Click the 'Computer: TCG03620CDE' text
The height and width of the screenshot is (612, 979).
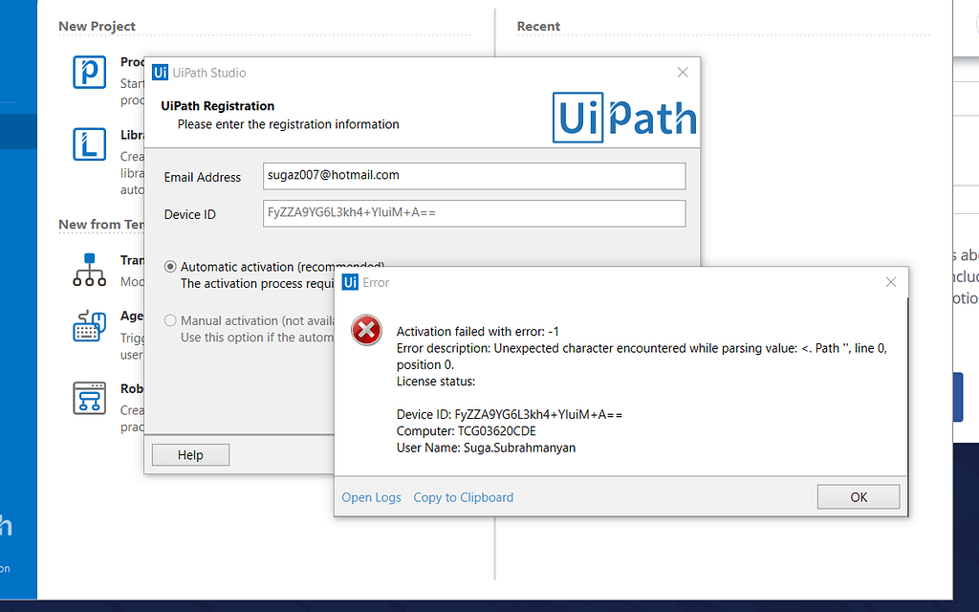pyautogui.click(x=467, y=431)
